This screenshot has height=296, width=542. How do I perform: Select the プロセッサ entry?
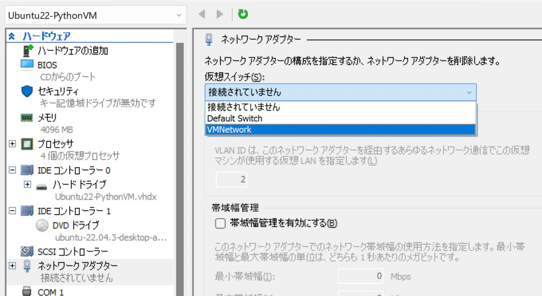click(55, 144)
